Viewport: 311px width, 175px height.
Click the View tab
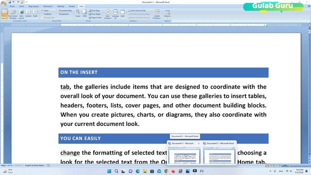[81, 6]
